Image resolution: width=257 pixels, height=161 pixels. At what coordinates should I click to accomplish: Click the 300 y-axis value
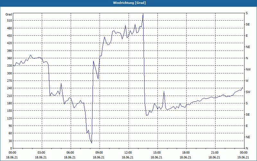pos(10,73)
